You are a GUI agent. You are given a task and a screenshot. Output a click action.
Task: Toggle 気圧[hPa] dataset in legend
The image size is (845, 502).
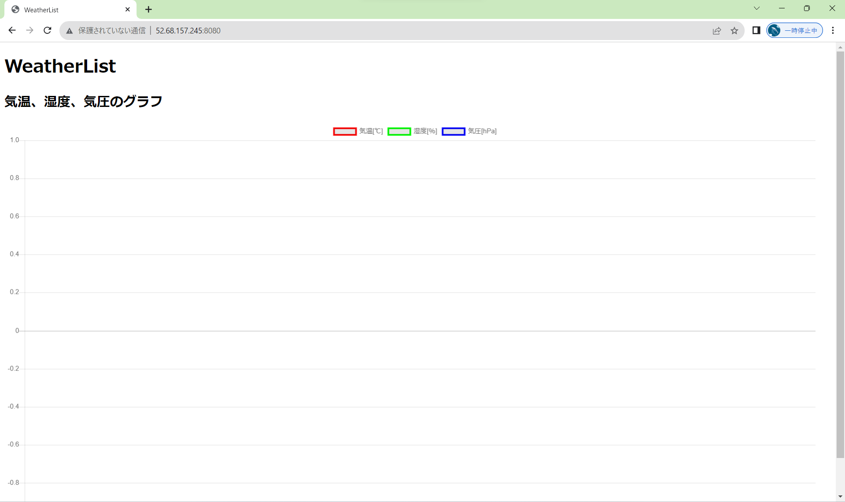click(482, 131)
